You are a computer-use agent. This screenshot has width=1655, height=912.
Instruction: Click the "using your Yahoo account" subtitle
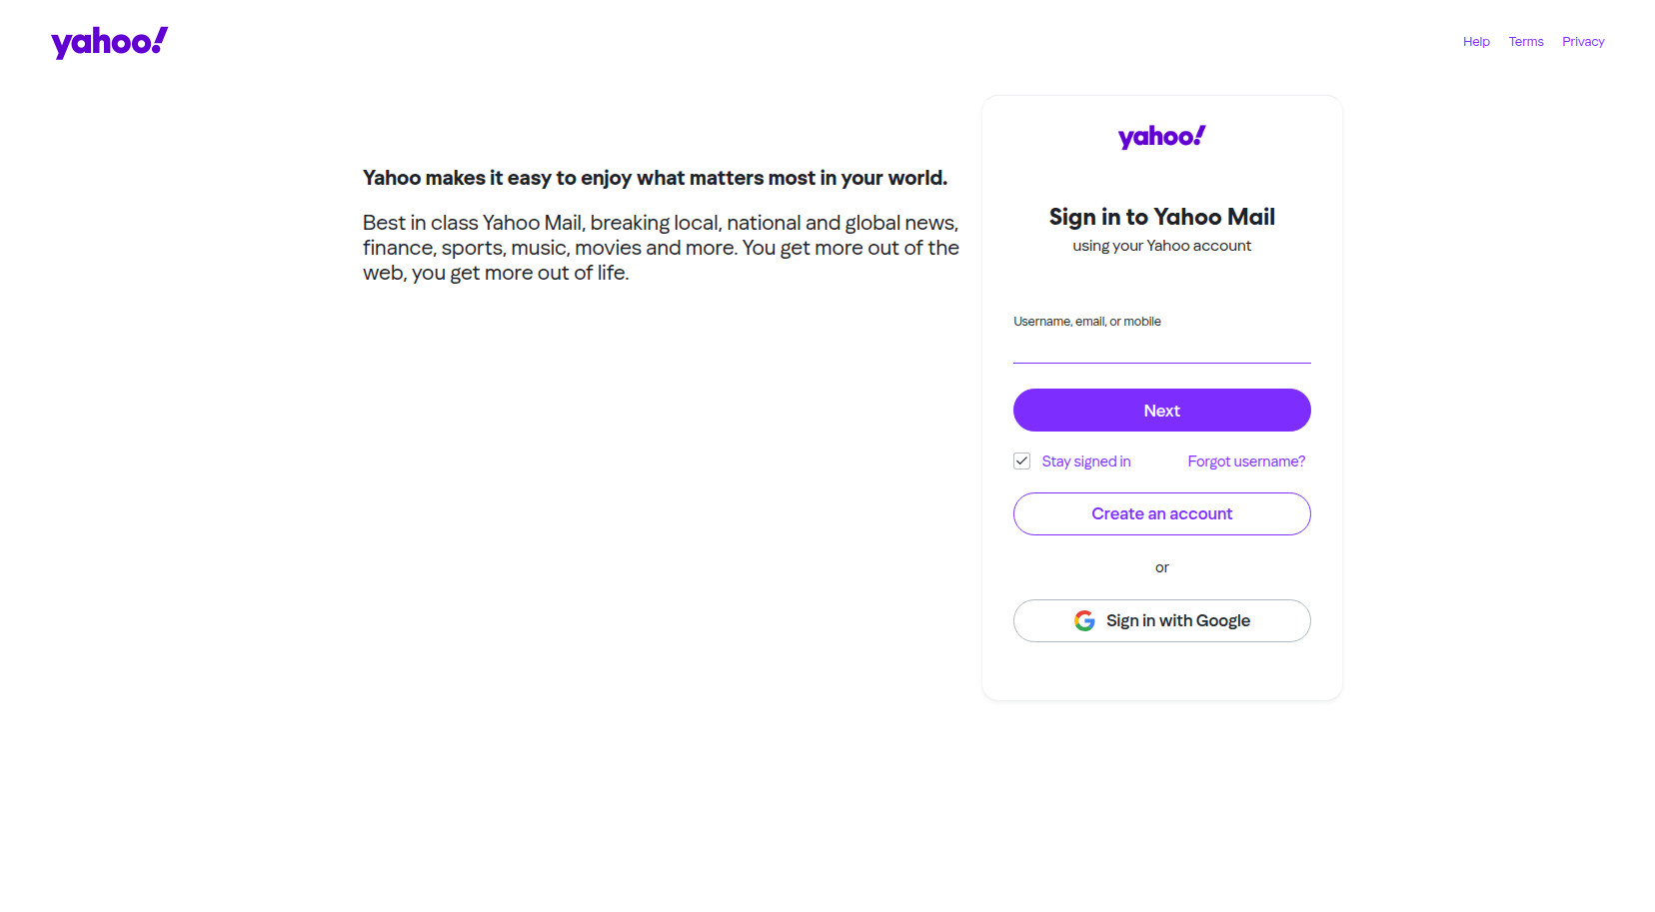tap(1161, 246)
